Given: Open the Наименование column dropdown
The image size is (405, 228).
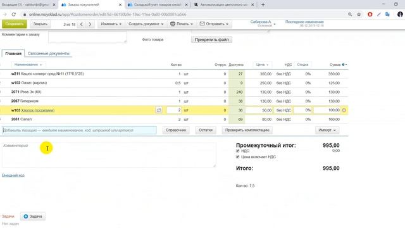Looking at the screenshot, I should 28,65.
